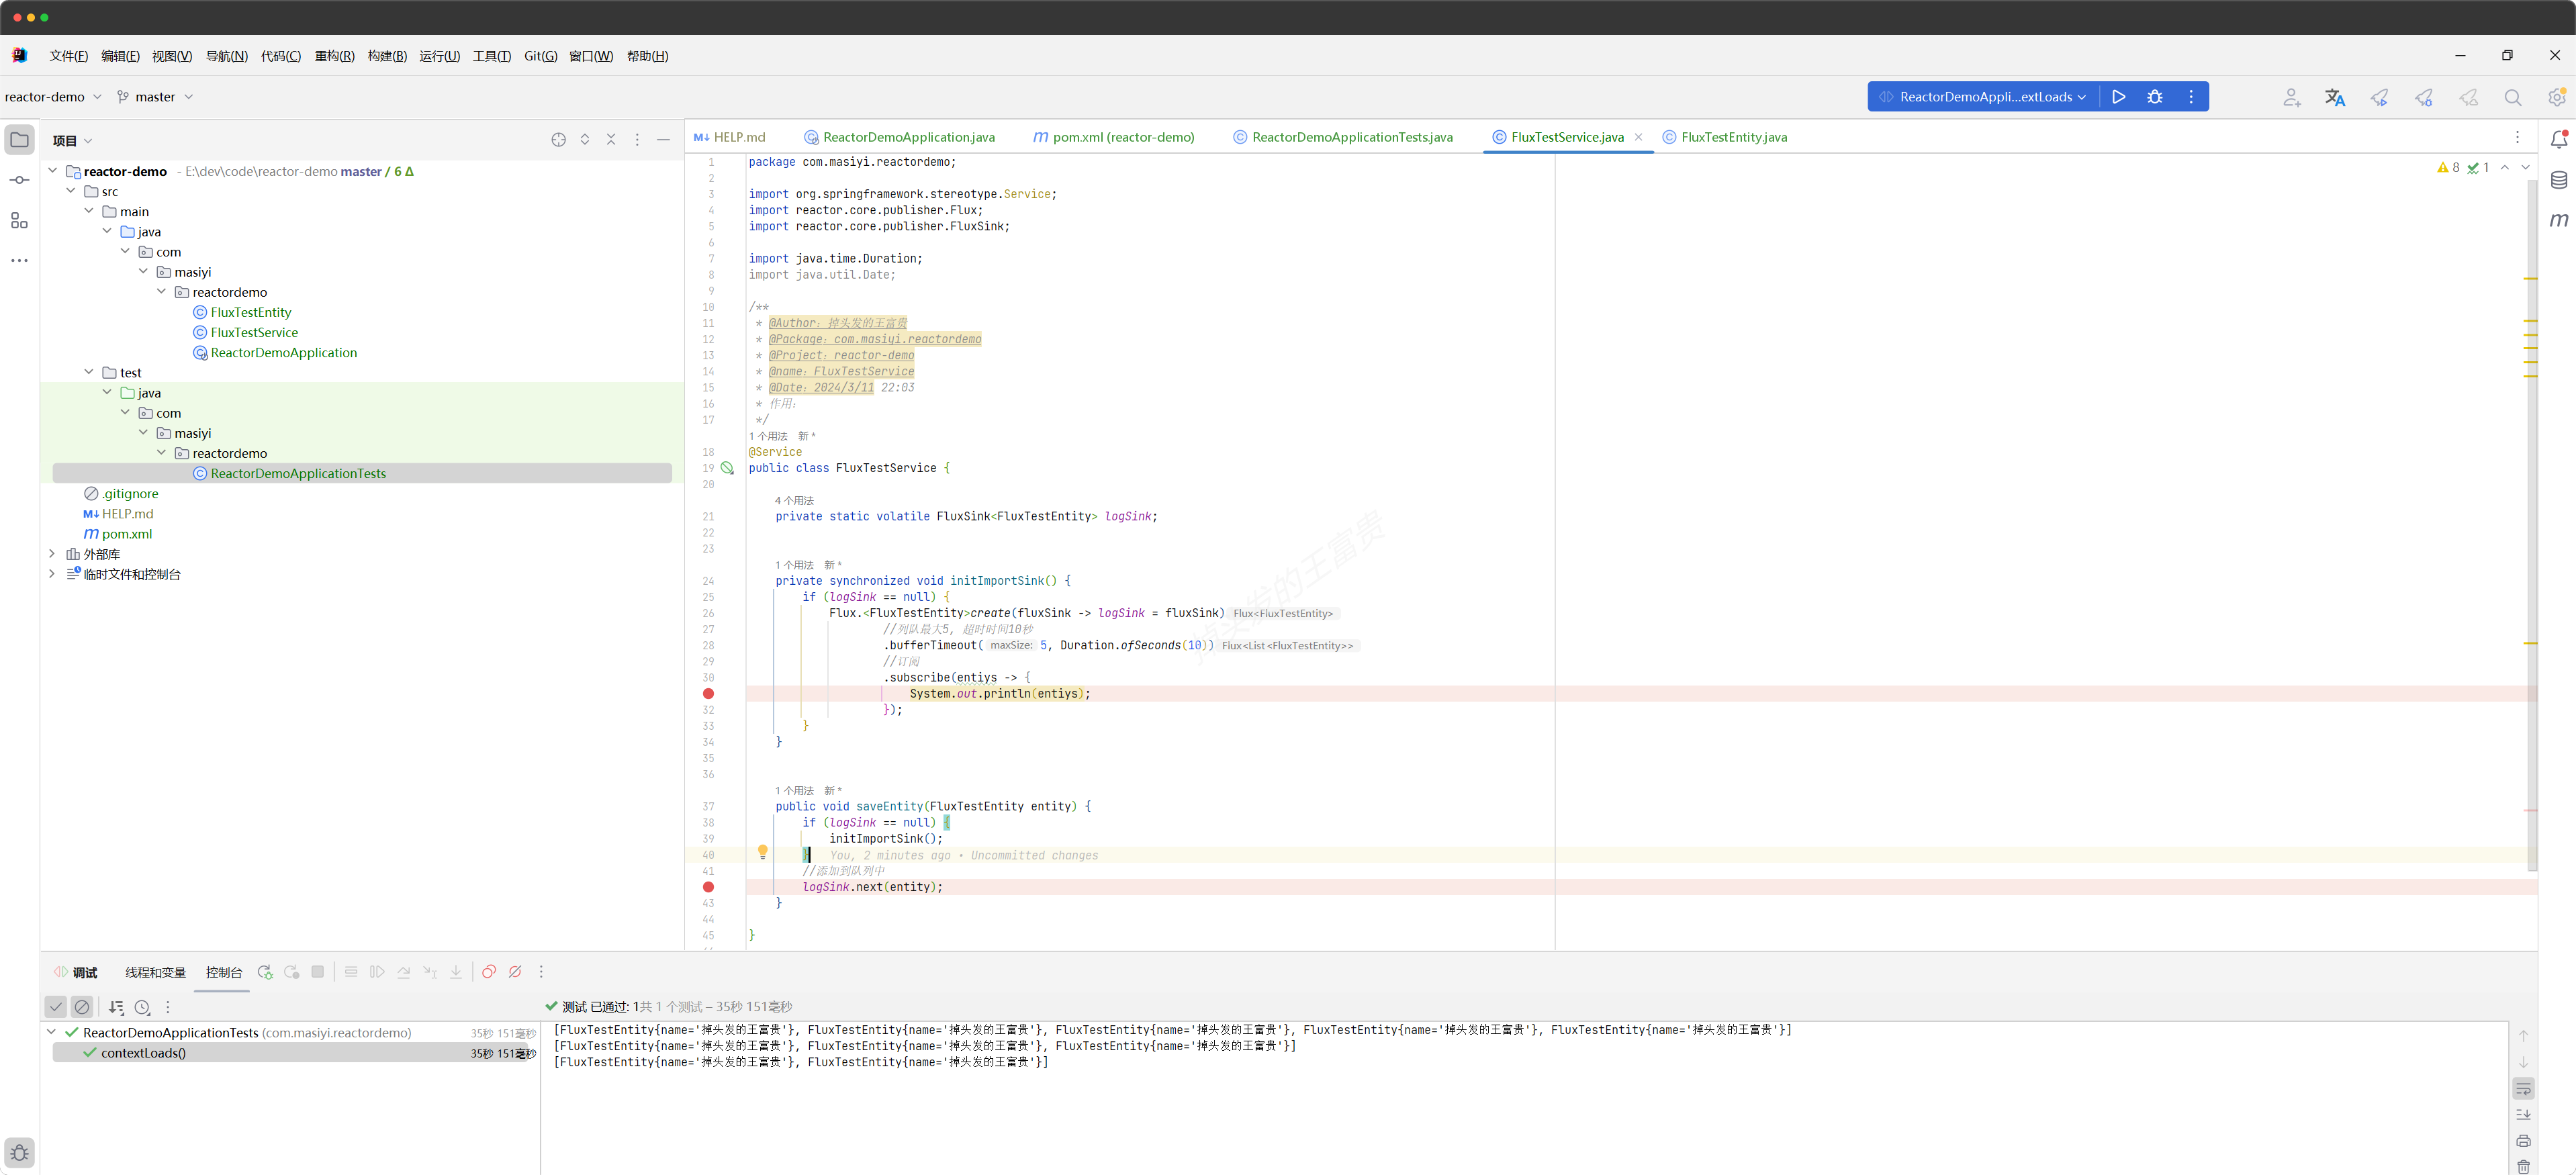Open the Maven tool window icon
This screenshot has width=2576, height=1175.
point(2558,220)
